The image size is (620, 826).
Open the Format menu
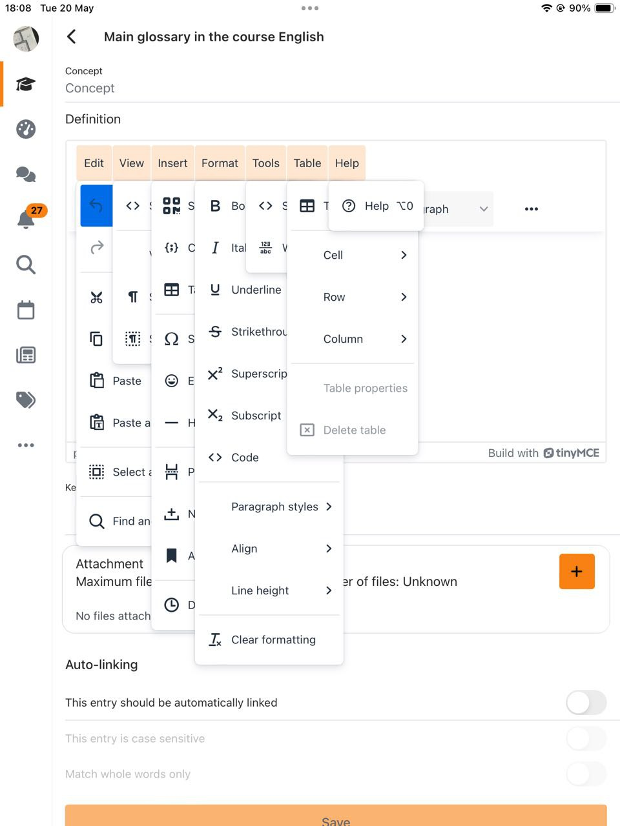(x=220, y=163)
